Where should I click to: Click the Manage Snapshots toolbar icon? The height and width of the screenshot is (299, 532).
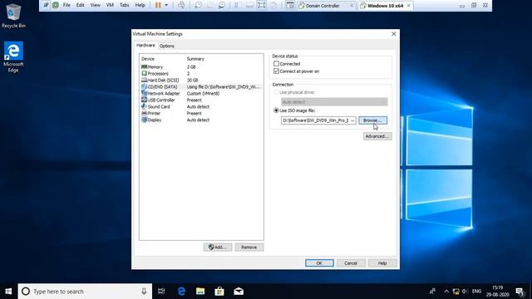[x=222, y=5]
